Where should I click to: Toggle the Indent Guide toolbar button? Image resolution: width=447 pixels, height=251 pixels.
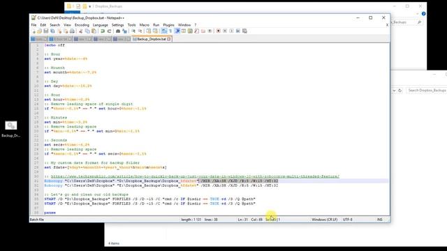click(x=177, y=31)
